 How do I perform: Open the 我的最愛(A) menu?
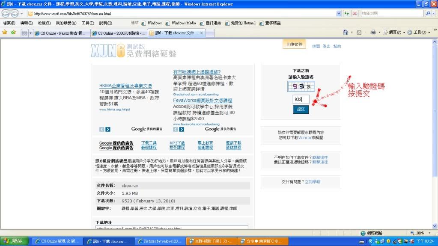coord(66,23)
